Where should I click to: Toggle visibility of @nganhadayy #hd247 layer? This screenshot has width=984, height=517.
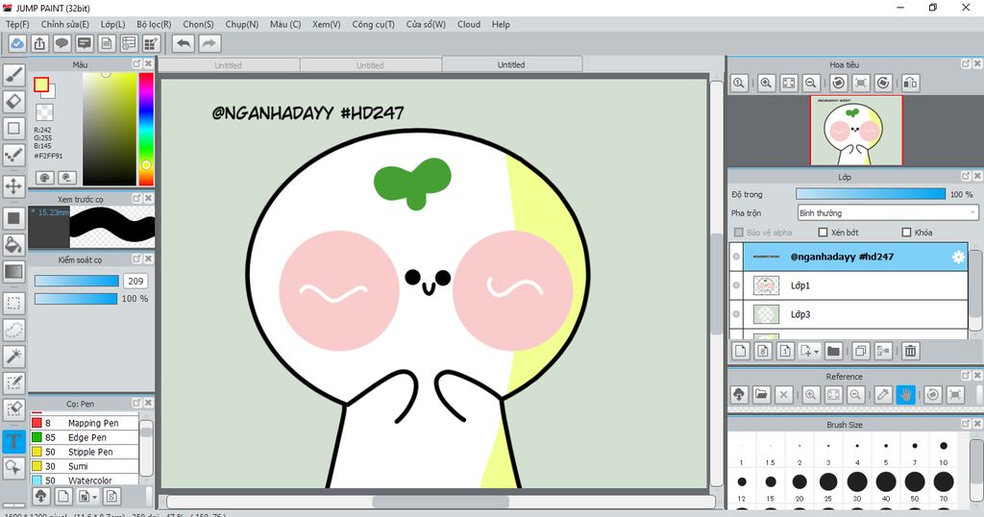click(x=736, y=257)
